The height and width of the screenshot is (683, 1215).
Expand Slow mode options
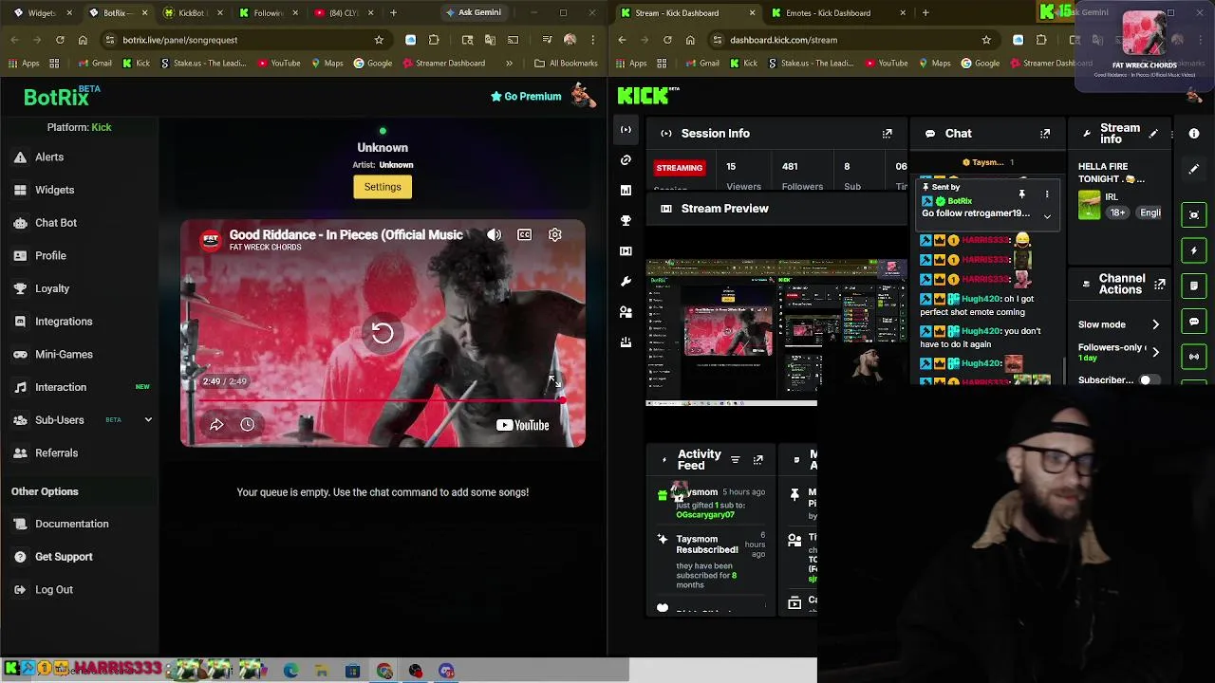1155,324
